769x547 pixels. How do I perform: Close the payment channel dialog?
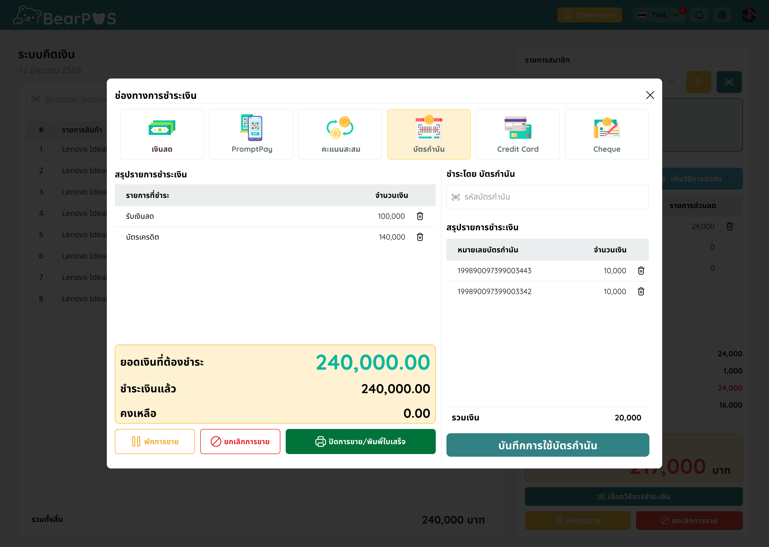point(650,95)
